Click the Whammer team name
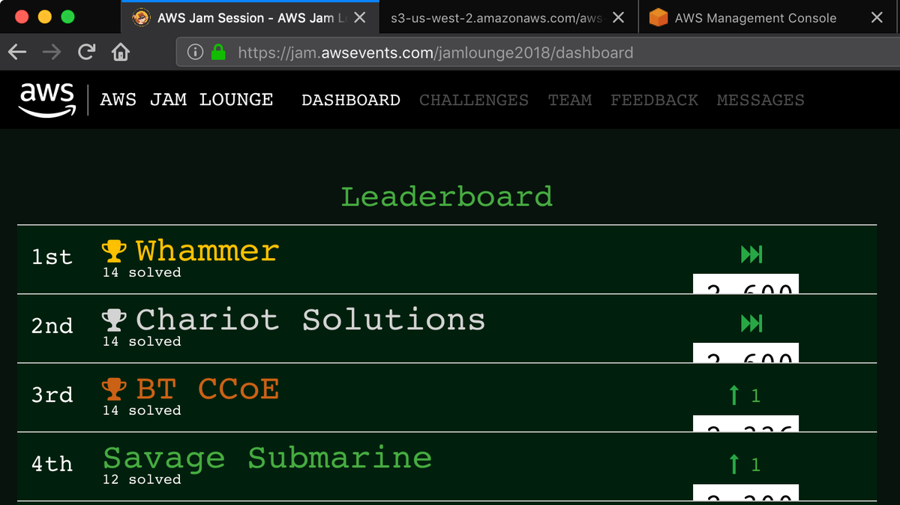The width and height of the screenshot is (900, 505). [207, 250]
